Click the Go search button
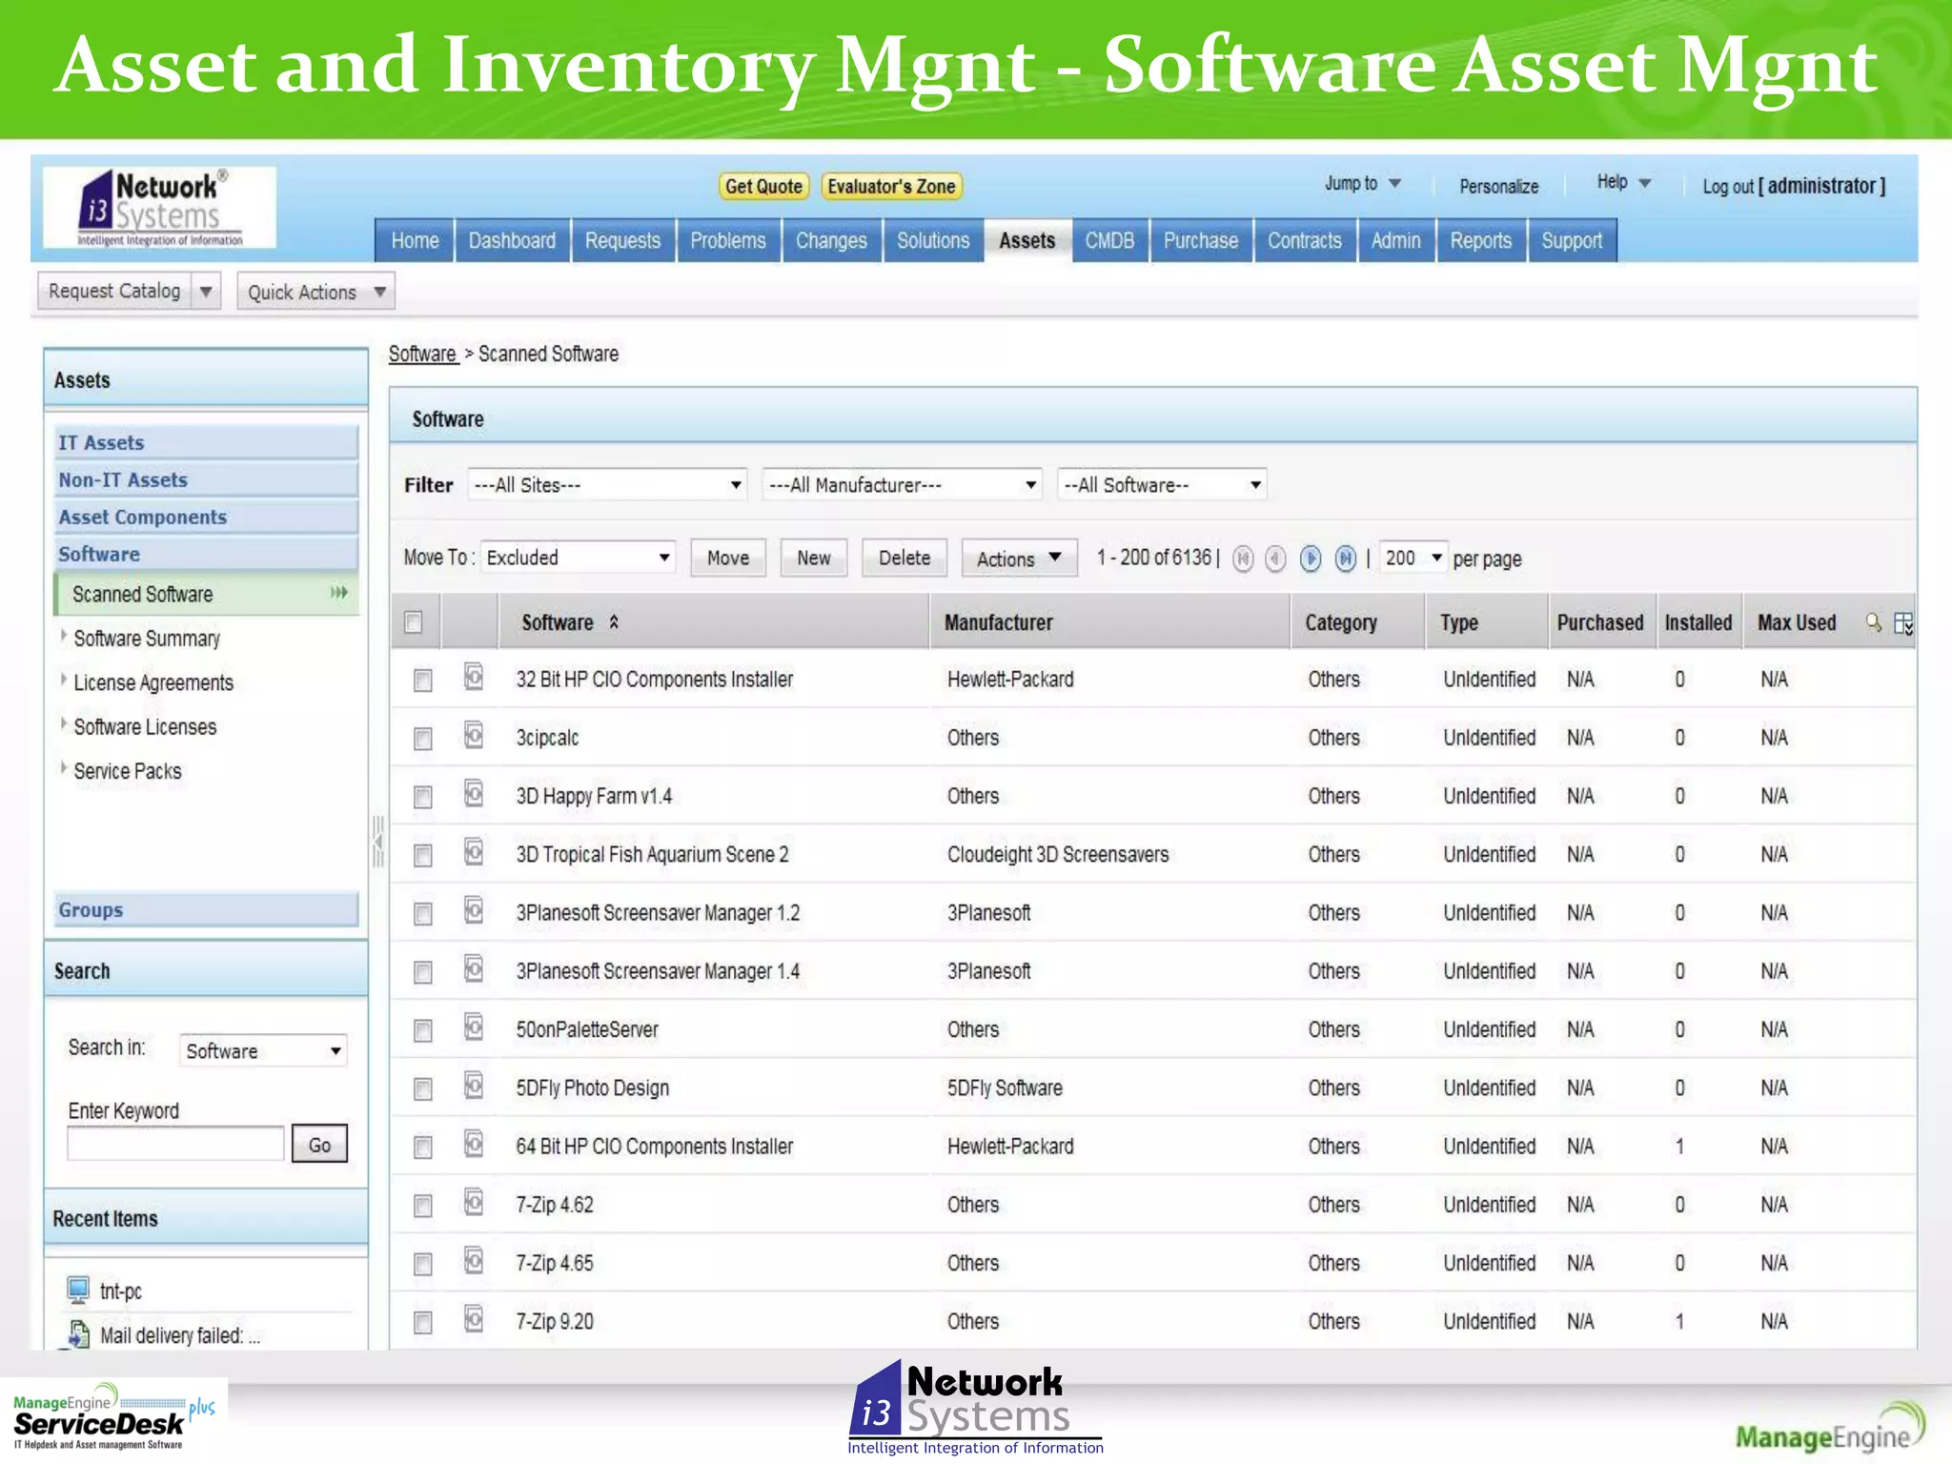The image size is (1952, 1464). tap(319, 1144)
